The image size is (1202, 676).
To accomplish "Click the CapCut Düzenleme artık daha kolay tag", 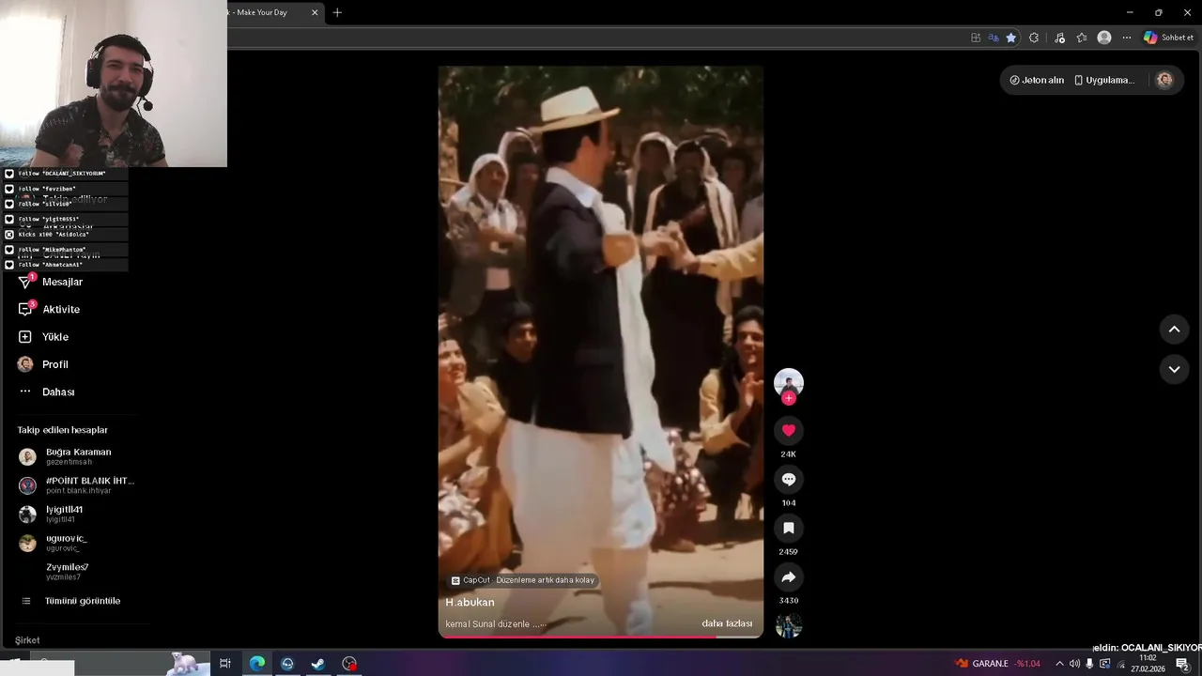I will (x=522, y=580).
